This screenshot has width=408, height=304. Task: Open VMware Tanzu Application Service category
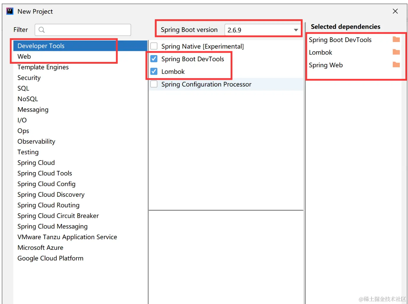(x=80, y=237)
